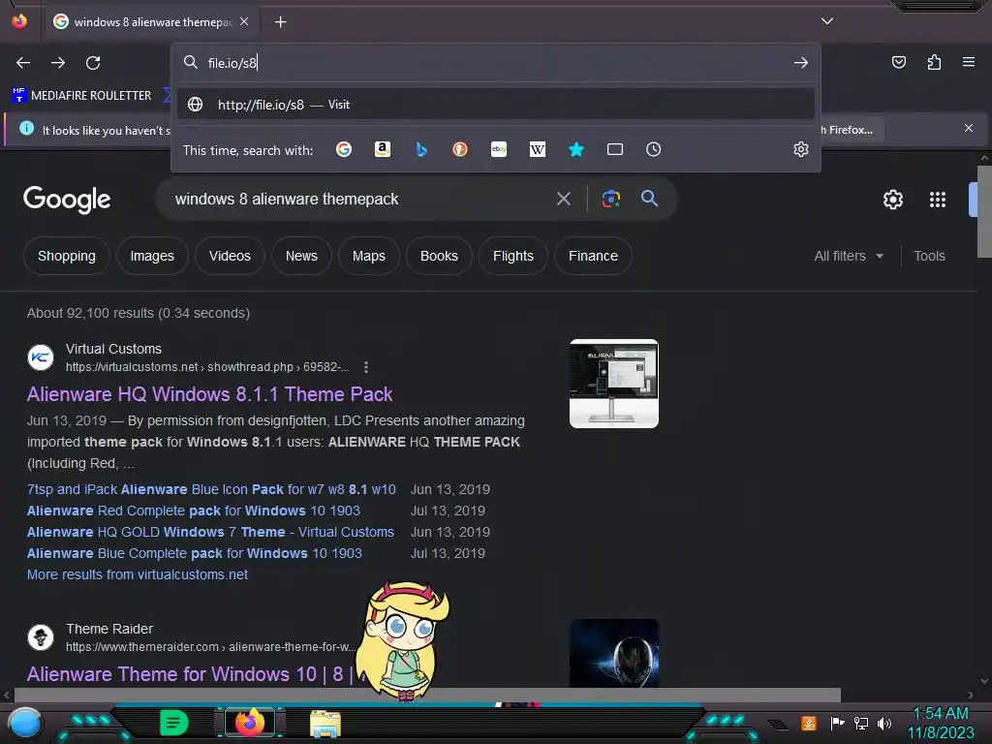Search this time with Google icon
The width and height of the screenshot is (992, 744).
(344, 149)
